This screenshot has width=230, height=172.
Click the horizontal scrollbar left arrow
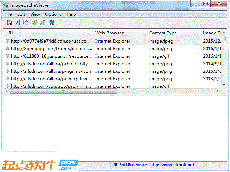[6, 91]
